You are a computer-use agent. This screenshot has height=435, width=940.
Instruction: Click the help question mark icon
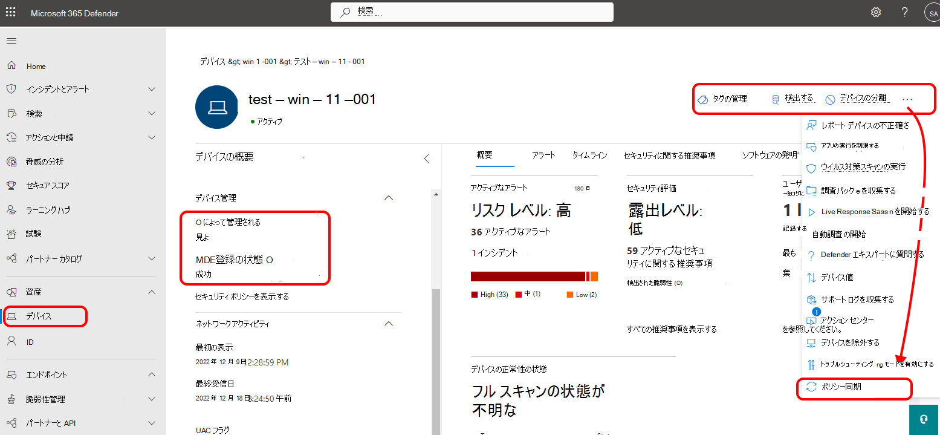[904, 13]
